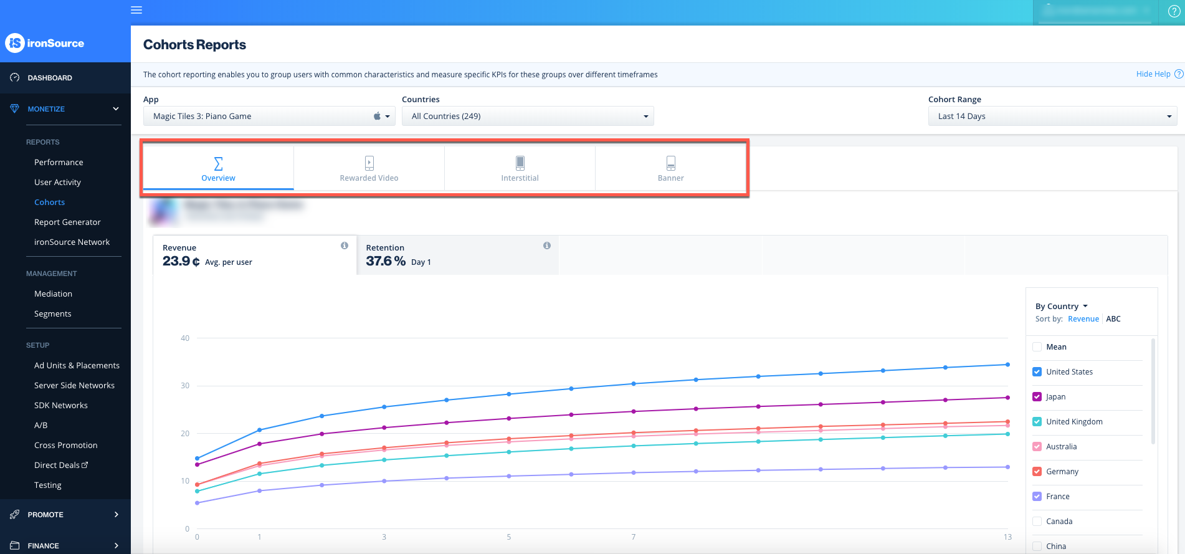The image size is (1185, 554).
Task: Click the last United States data point
Action: tap(1007, 365)
